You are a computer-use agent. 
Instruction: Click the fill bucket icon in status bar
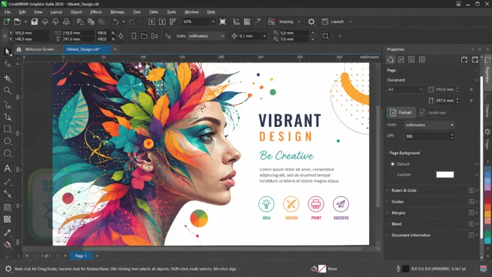pyautogui.click(x=314, y=269)
